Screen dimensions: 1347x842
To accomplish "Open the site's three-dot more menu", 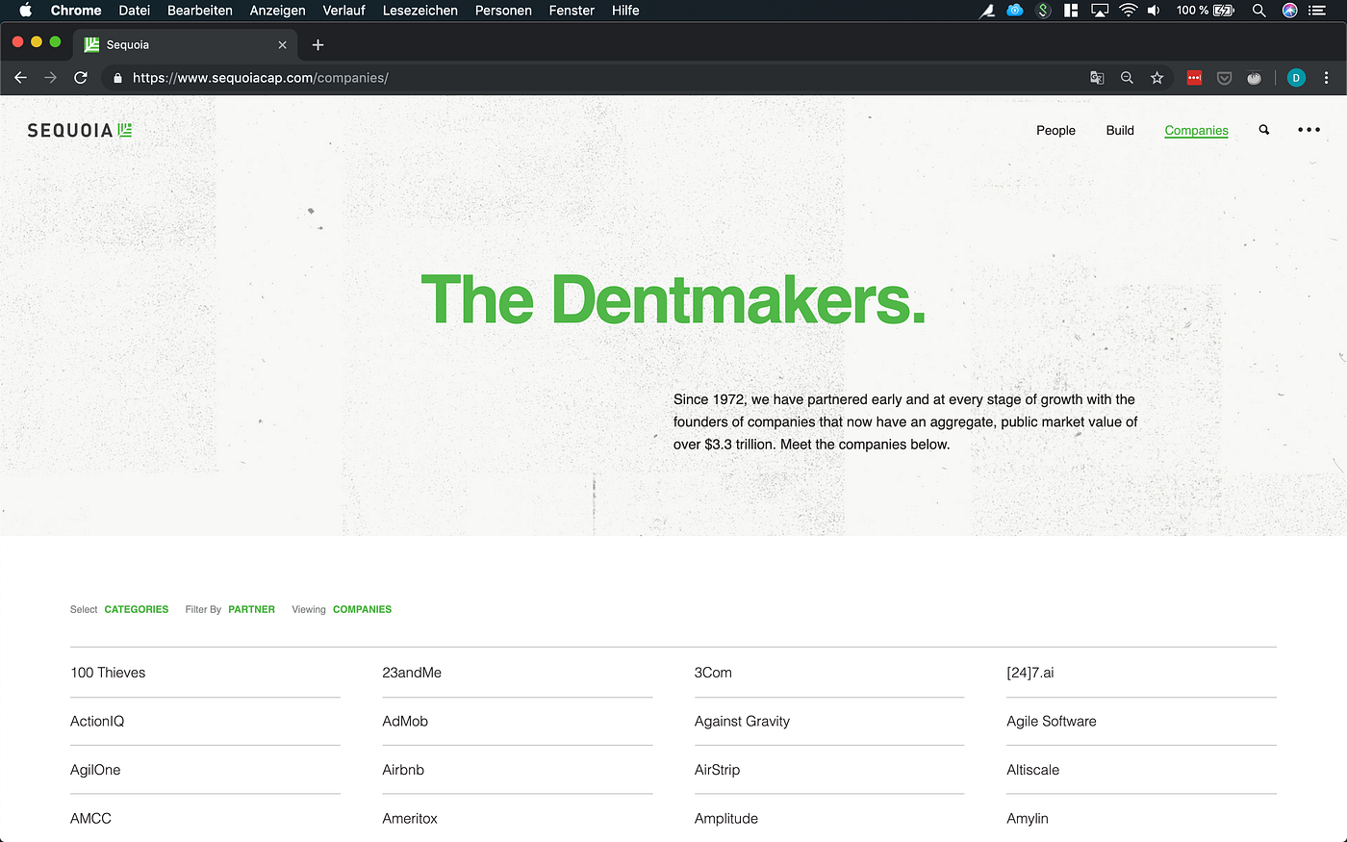I will click(x=1309, y=130).
